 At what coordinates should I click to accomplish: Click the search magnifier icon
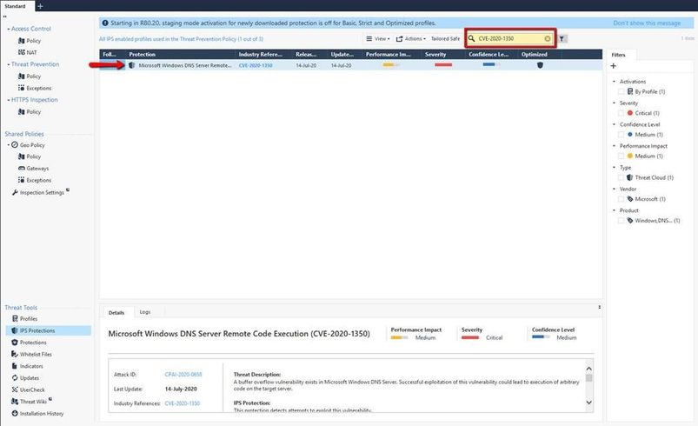pos(471,39)
